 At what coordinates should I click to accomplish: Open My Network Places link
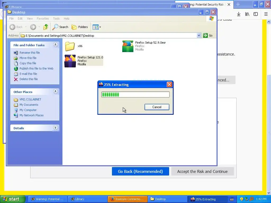31,115
